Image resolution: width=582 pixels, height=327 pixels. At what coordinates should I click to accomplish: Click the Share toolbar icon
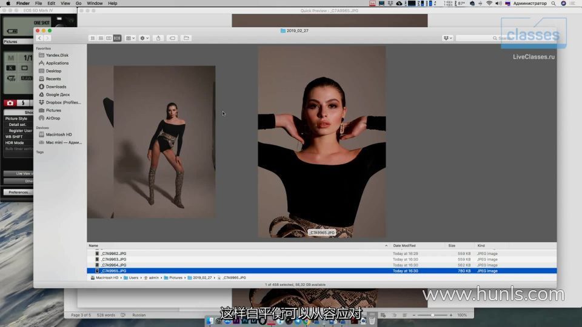tap(158, 38)
